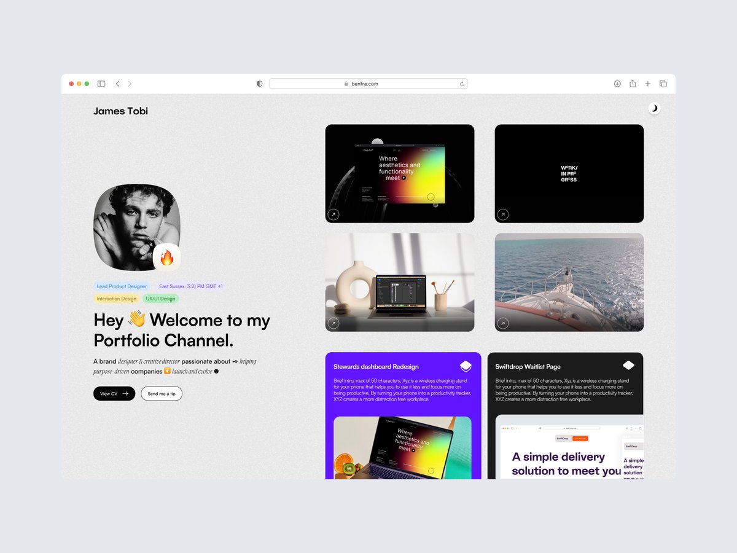
Task: Select the Lead Product Designer tag
Action: coord(122,286)
